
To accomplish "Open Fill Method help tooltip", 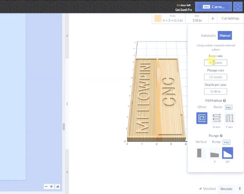I will 224,100.
